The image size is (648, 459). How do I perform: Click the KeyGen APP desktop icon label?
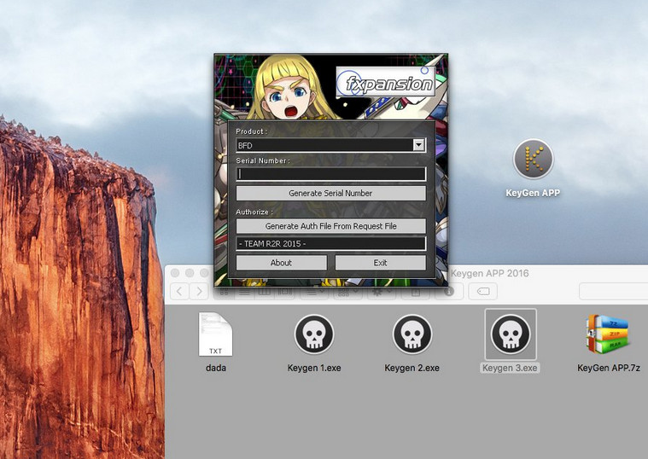[533, 193]
